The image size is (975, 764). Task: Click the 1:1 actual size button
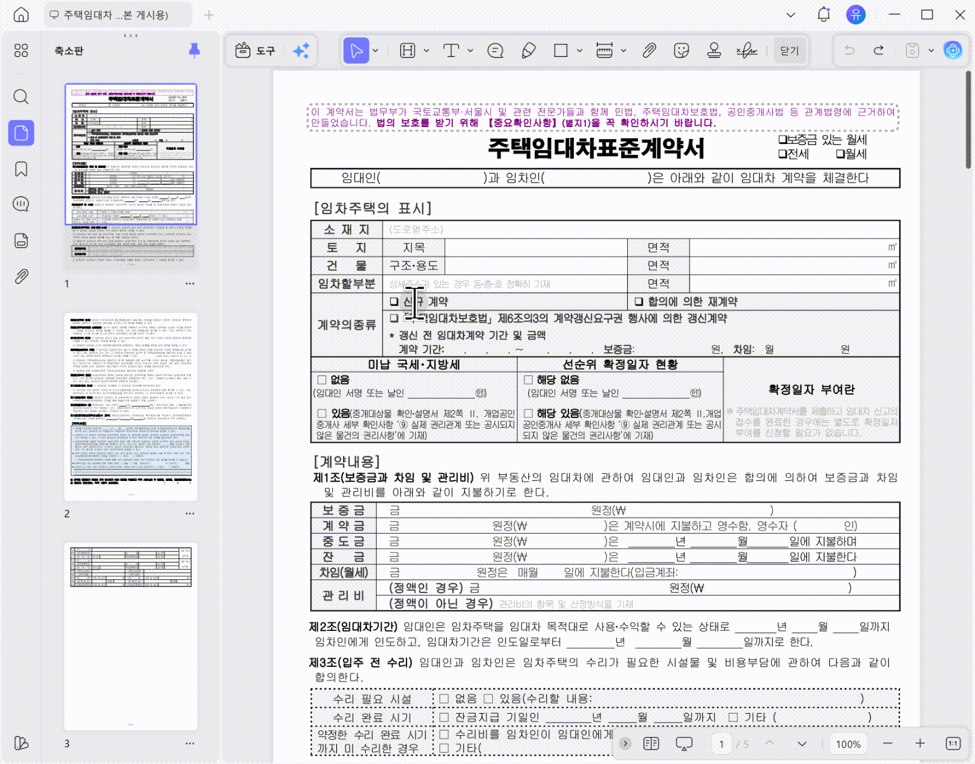tap(953, 744)
